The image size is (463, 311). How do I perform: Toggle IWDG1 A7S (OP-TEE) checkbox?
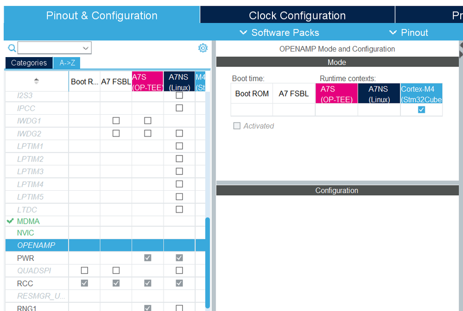coord(148,121)
